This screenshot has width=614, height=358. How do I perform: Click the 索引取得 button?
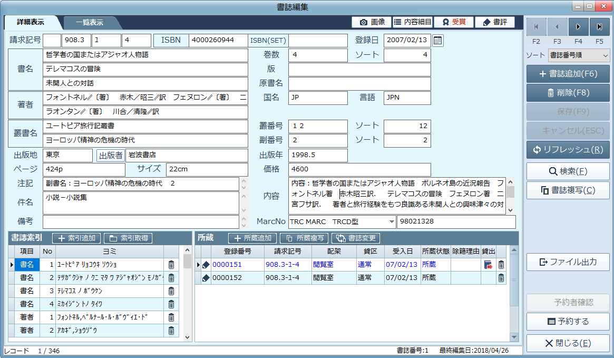pos(129,238)
